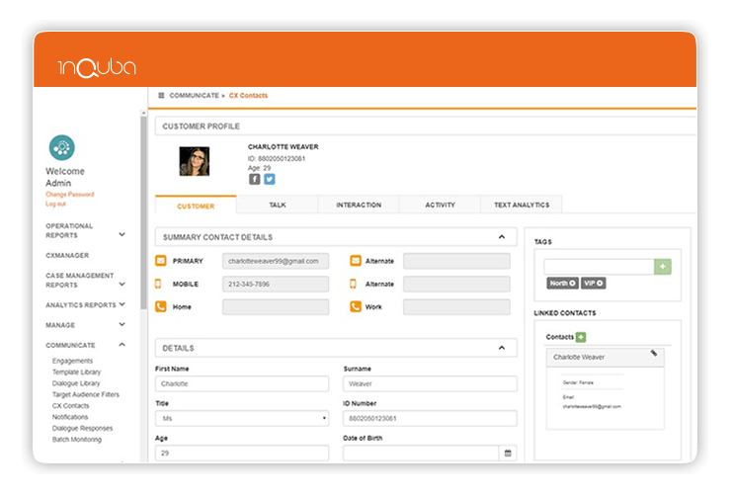
Task: Expand ANALYTICS REPORTS menu
Action: click(122, 304)
